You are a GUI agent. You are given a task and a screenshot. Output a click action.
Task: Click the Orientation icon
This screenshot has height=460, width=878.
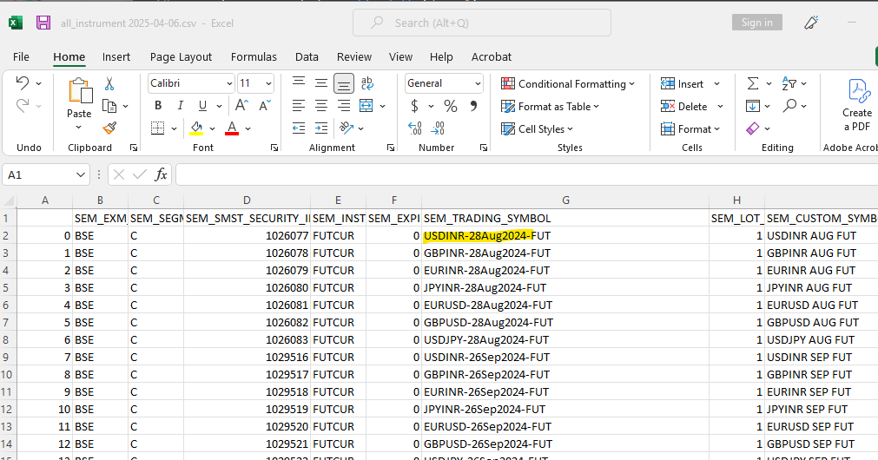pyautogui.click(x=347, y=128)
